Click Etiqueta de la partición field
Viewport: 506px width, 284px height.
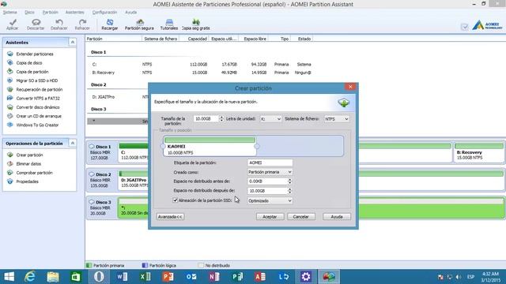point(270,163)
